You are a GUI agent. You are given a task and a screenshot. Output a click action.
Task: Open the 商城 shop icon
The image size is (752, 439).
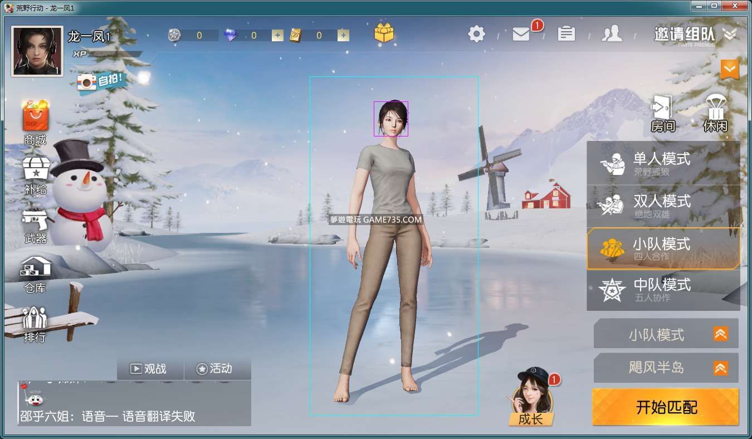[35, 121]
